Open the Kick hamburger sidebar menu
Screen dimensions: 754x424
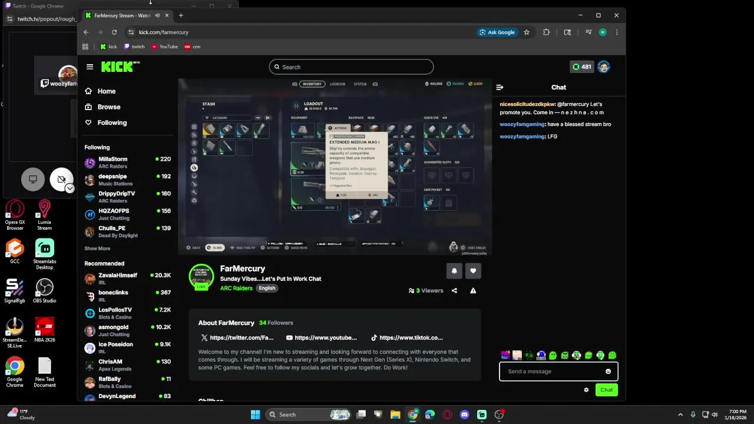pyautogui.click(x=90, y=67)
